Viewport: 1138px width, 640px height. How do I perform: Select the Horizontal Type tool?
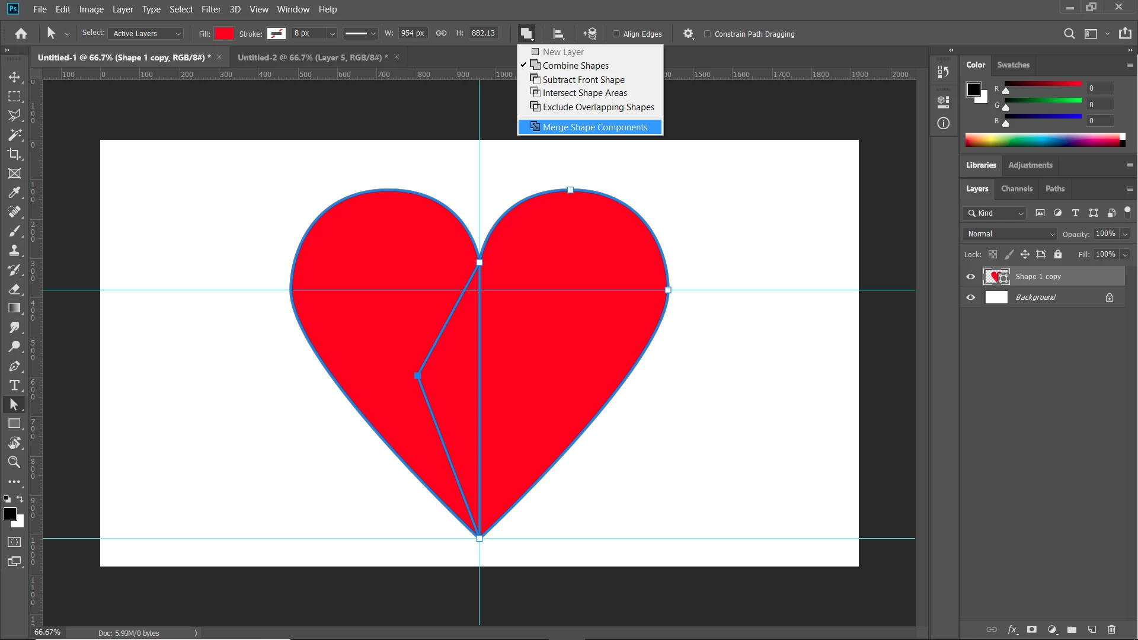[x=14, y=386]
